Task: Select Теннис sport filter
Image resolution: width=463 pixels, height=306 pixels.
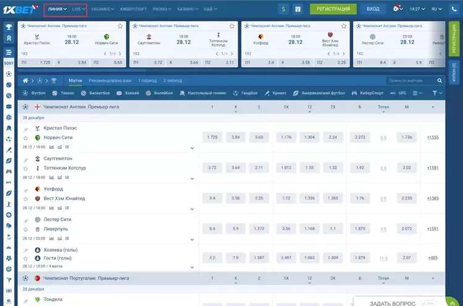Action: point(63,93)
